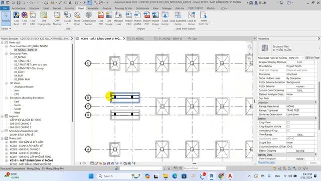Click the No clip Depth Clipping button
The image size is (321, 181).
click(300, 151)
